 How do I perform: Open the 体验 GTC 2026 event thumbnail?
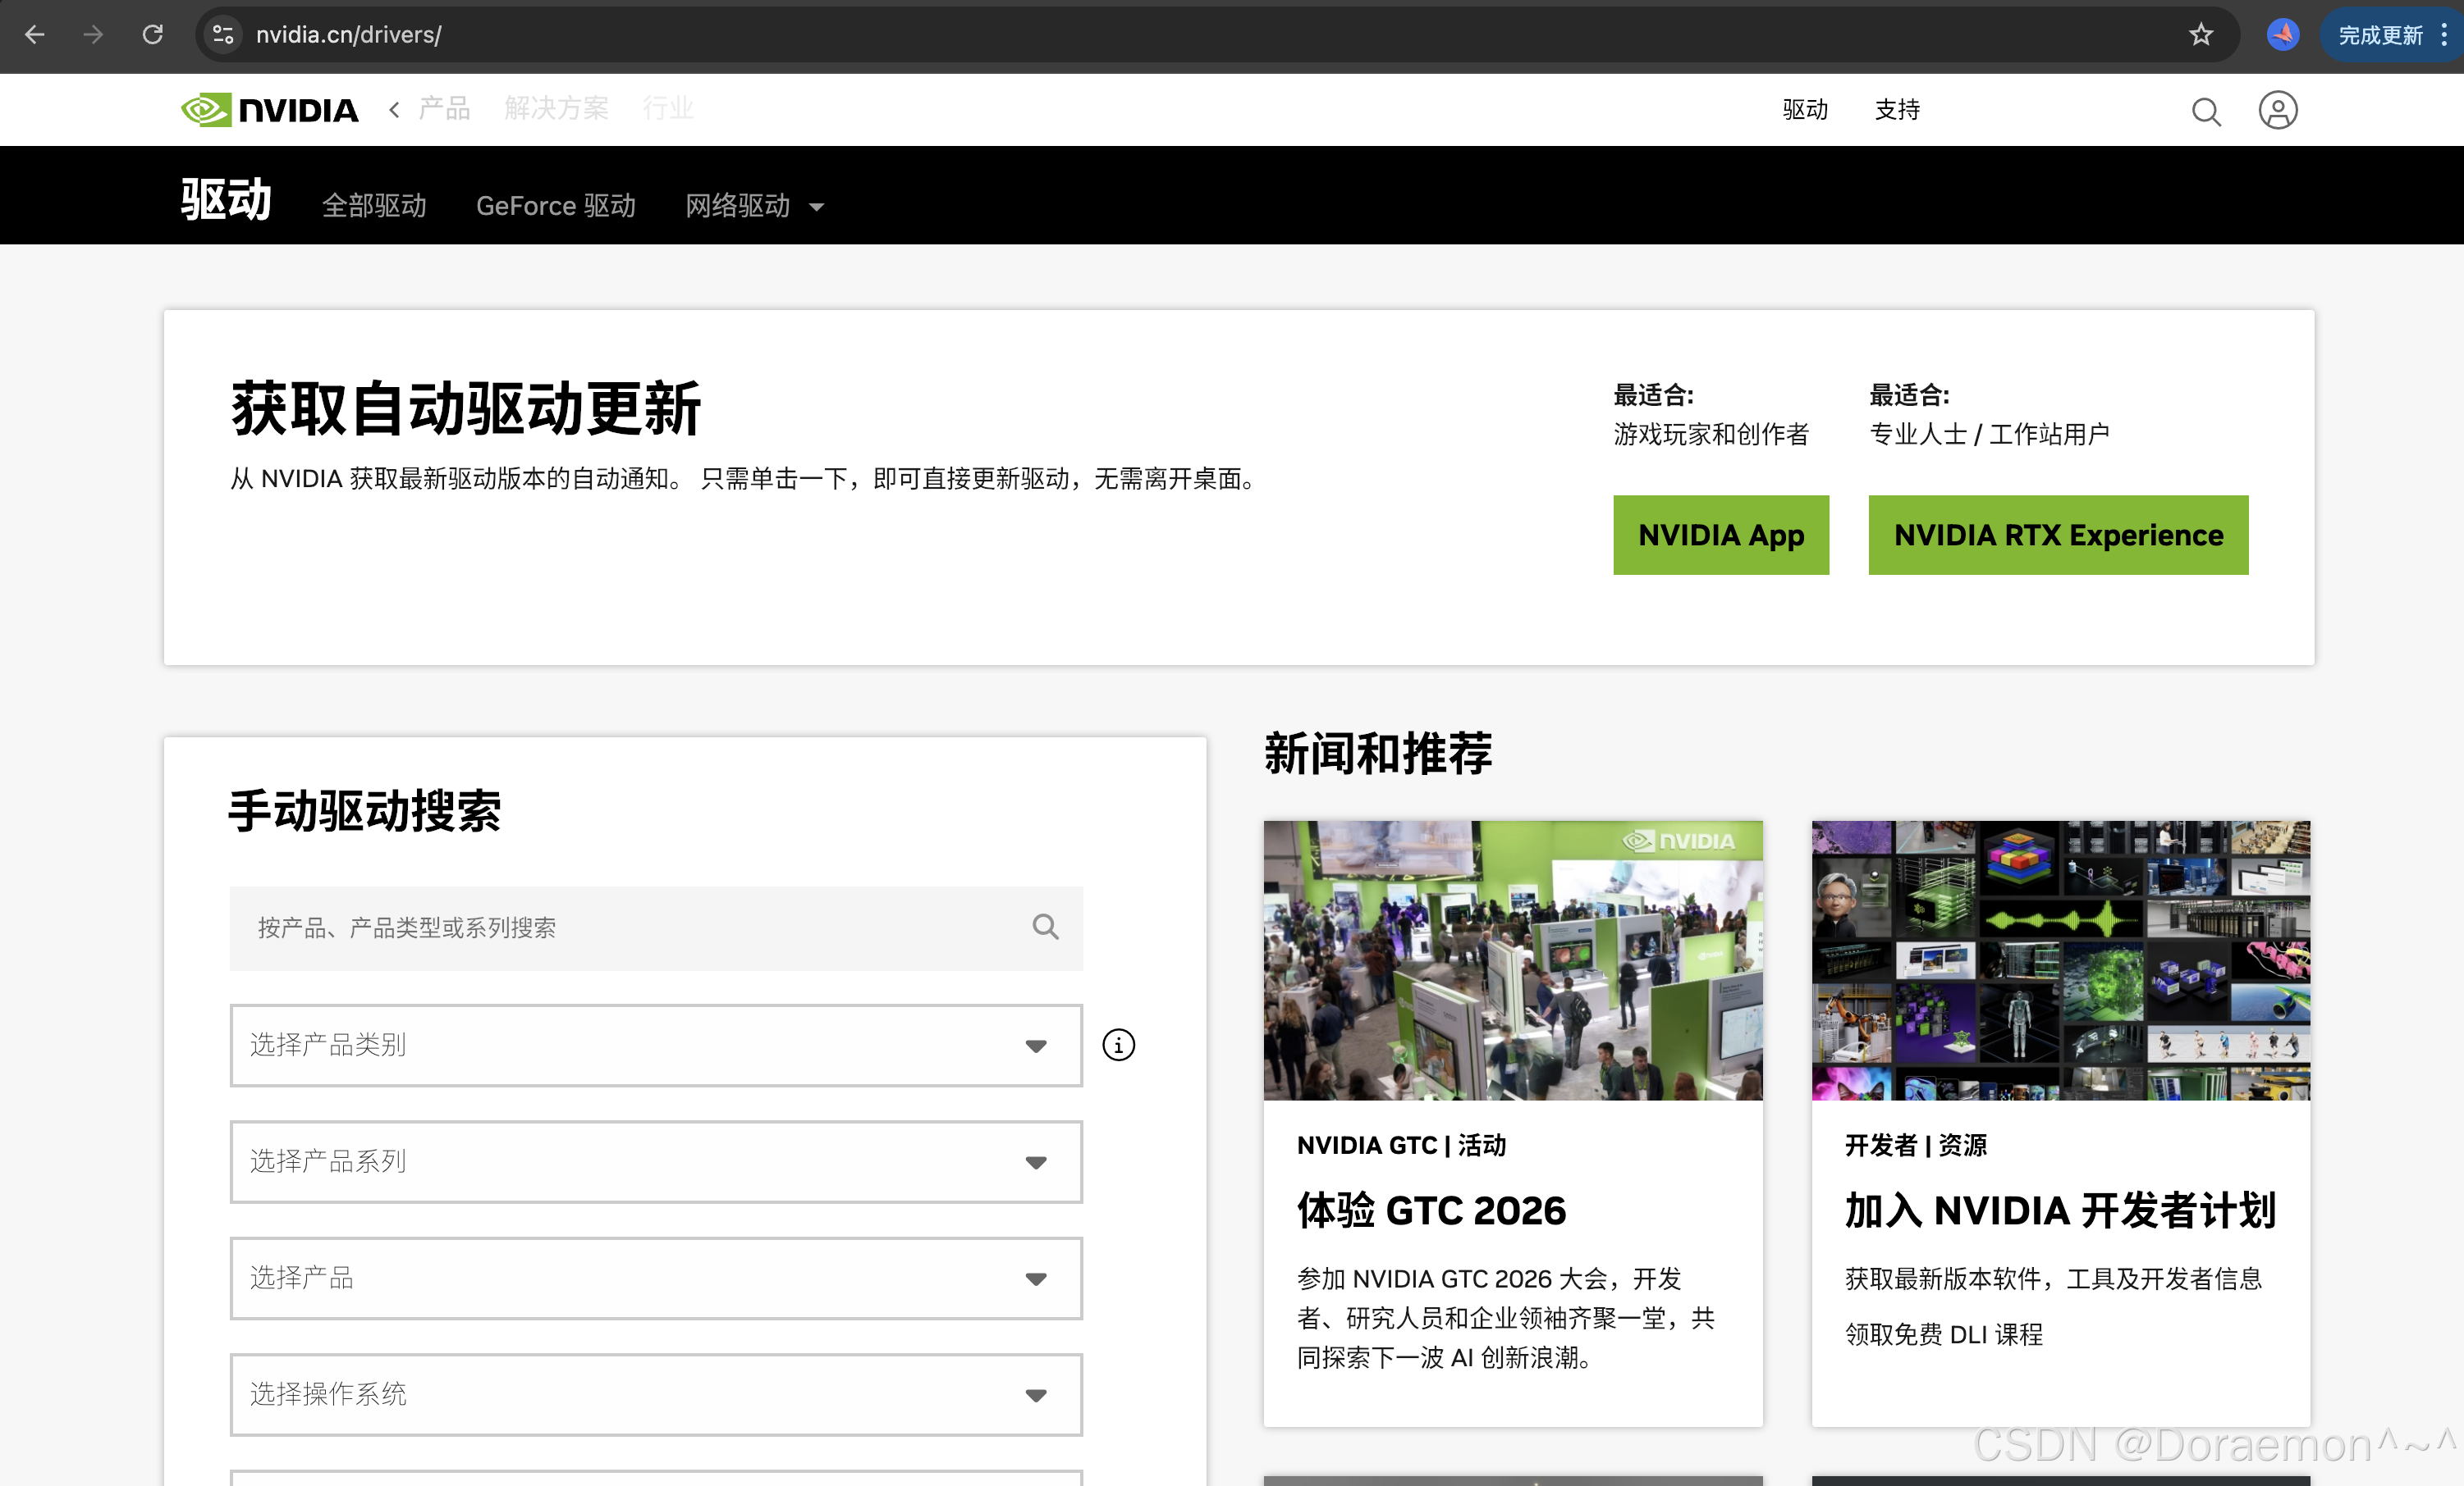point(1512,960)
